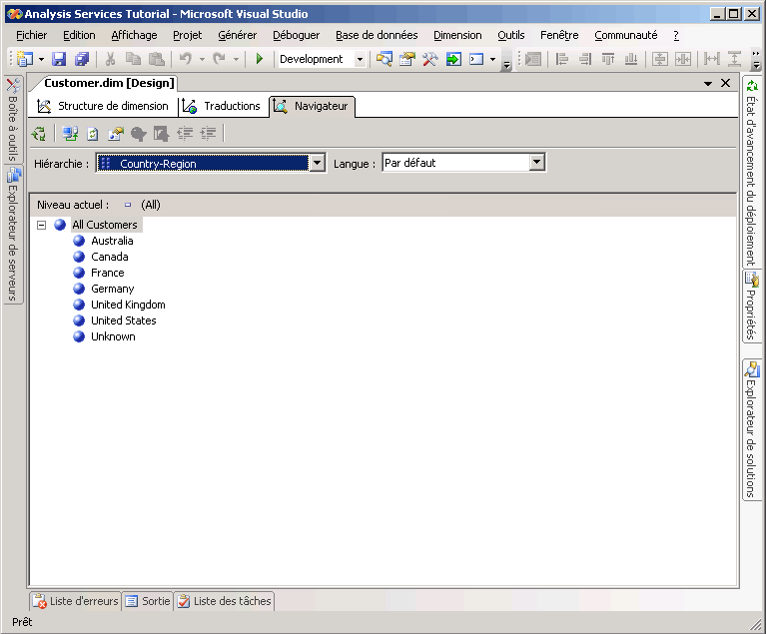766x634 pixels.
Task: Click the Refresh icon in browser toolbar
Action: (92, 134)
